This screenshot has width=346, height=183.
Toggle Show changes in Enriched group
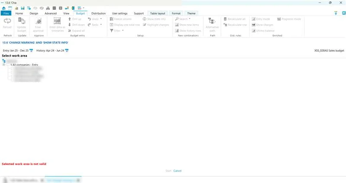(263, 25)
